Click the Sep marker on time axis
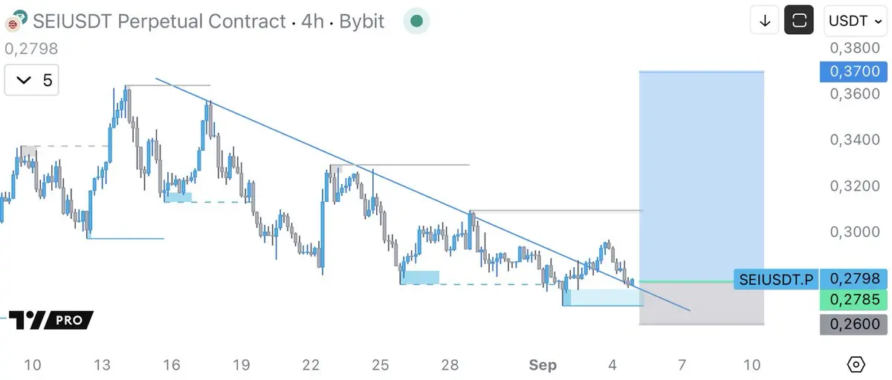 pos(542,364)
